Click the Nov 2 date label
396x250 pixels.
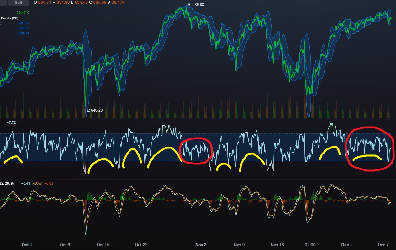[x=201, y=245]
